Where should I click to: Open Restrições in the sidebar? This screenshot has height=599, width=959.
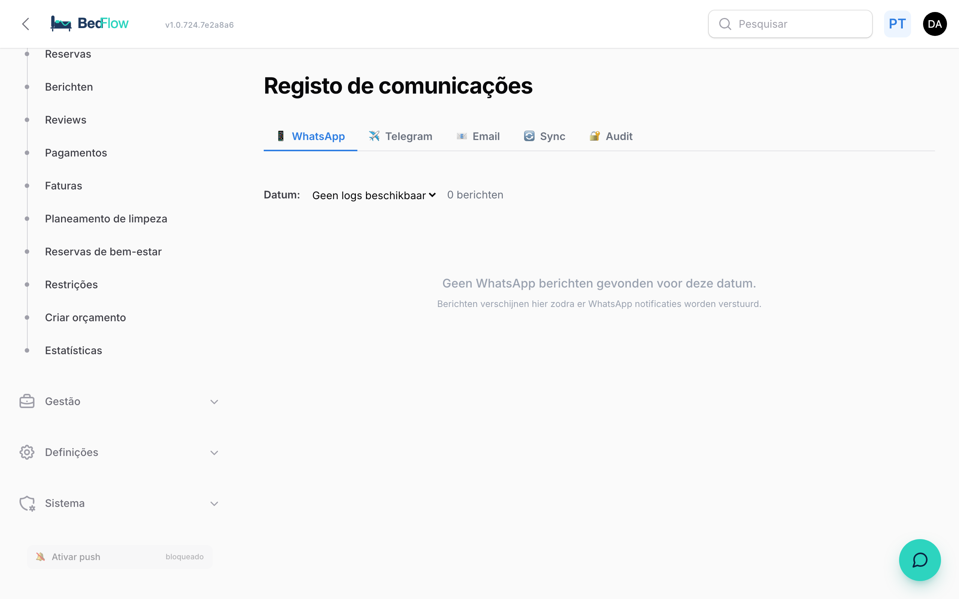(x=71, y=285)
